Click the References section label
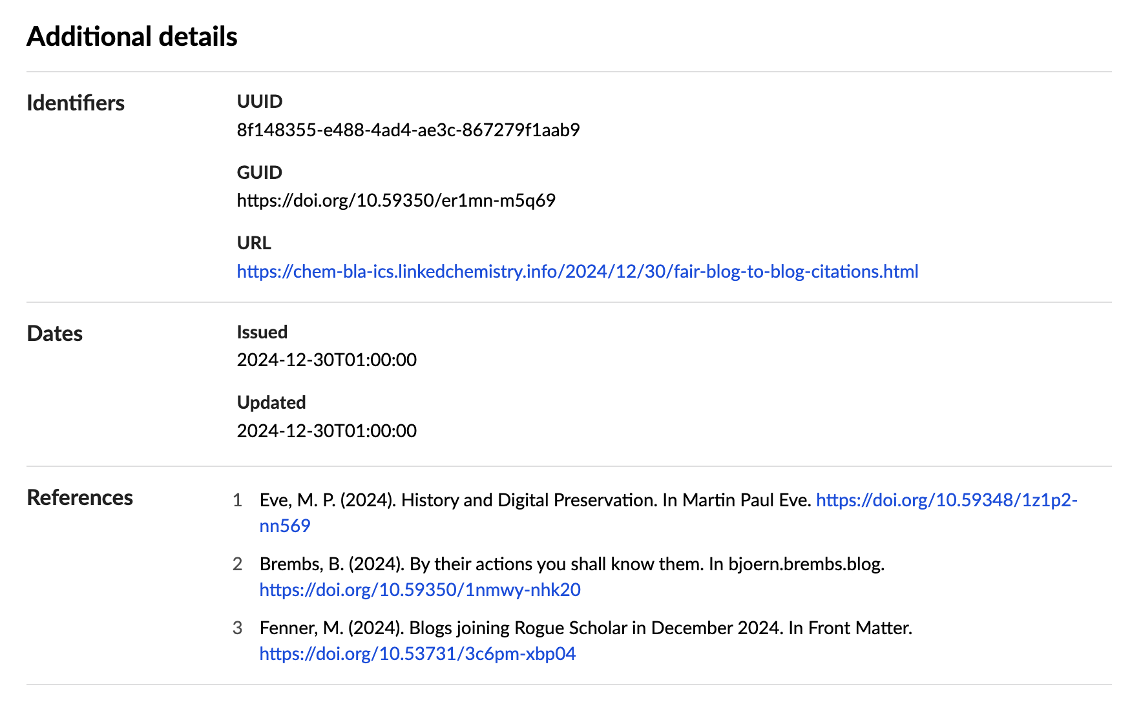1141x722 pixels. [80, 498]
